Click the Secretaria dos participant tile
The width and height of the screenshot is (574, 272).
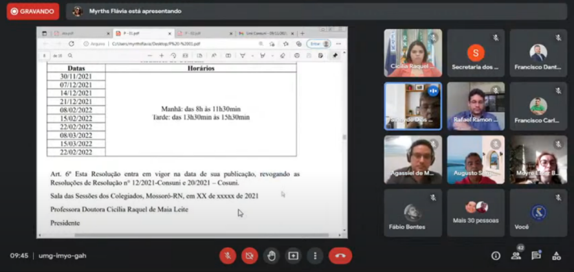pyautogui.click(x=476, y=52)
